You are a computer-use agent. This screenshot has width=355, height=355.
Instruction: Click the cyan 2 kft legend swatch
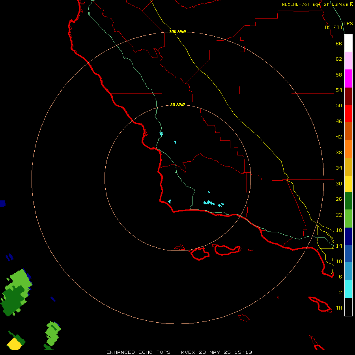click(x=348, y=289)
